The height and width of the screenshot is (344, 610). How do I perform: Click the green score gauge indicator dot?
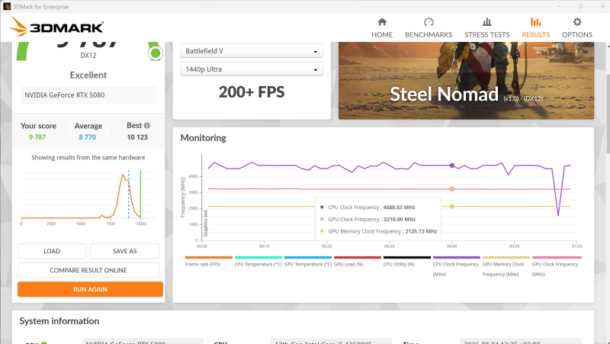click(x=156, y=53)
